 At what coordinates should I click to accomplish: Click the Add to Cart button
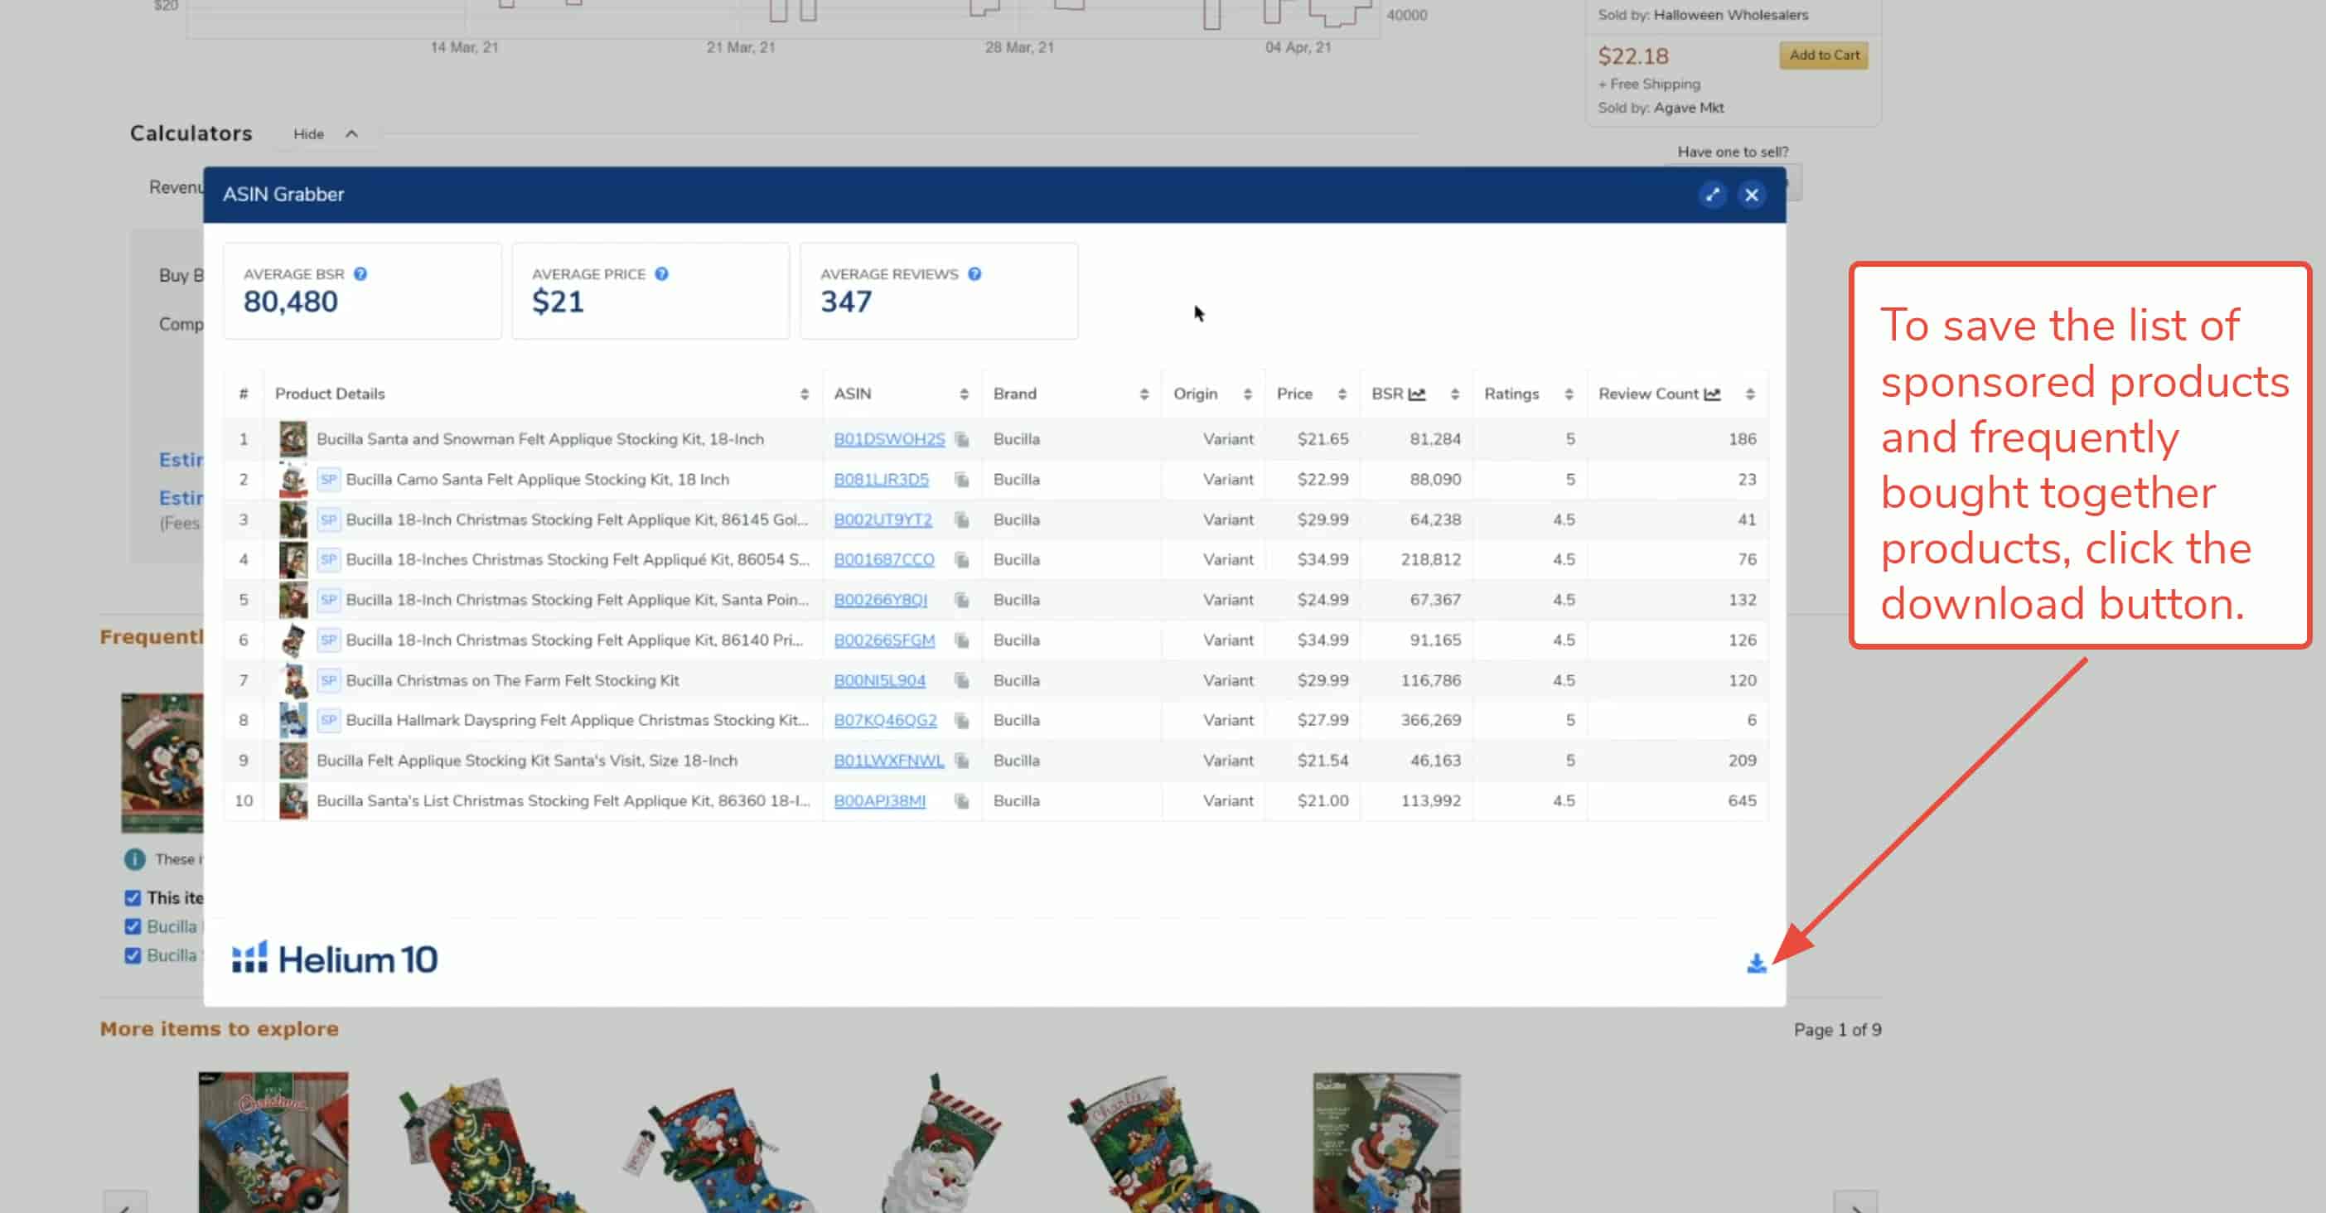pyautogui.click(x=1823, y=55)
